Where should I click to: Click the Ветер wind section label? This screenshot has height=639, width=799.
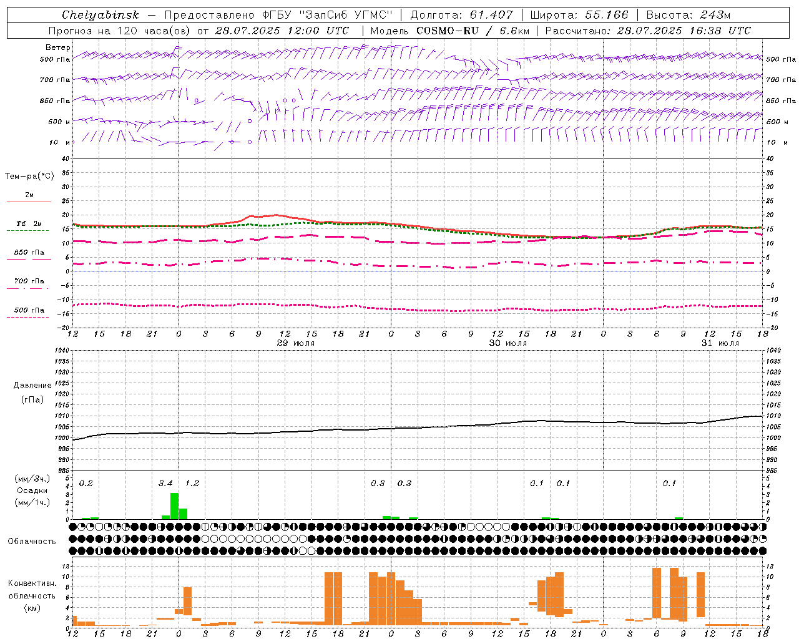pyautogui.click(x=58, y=47)
